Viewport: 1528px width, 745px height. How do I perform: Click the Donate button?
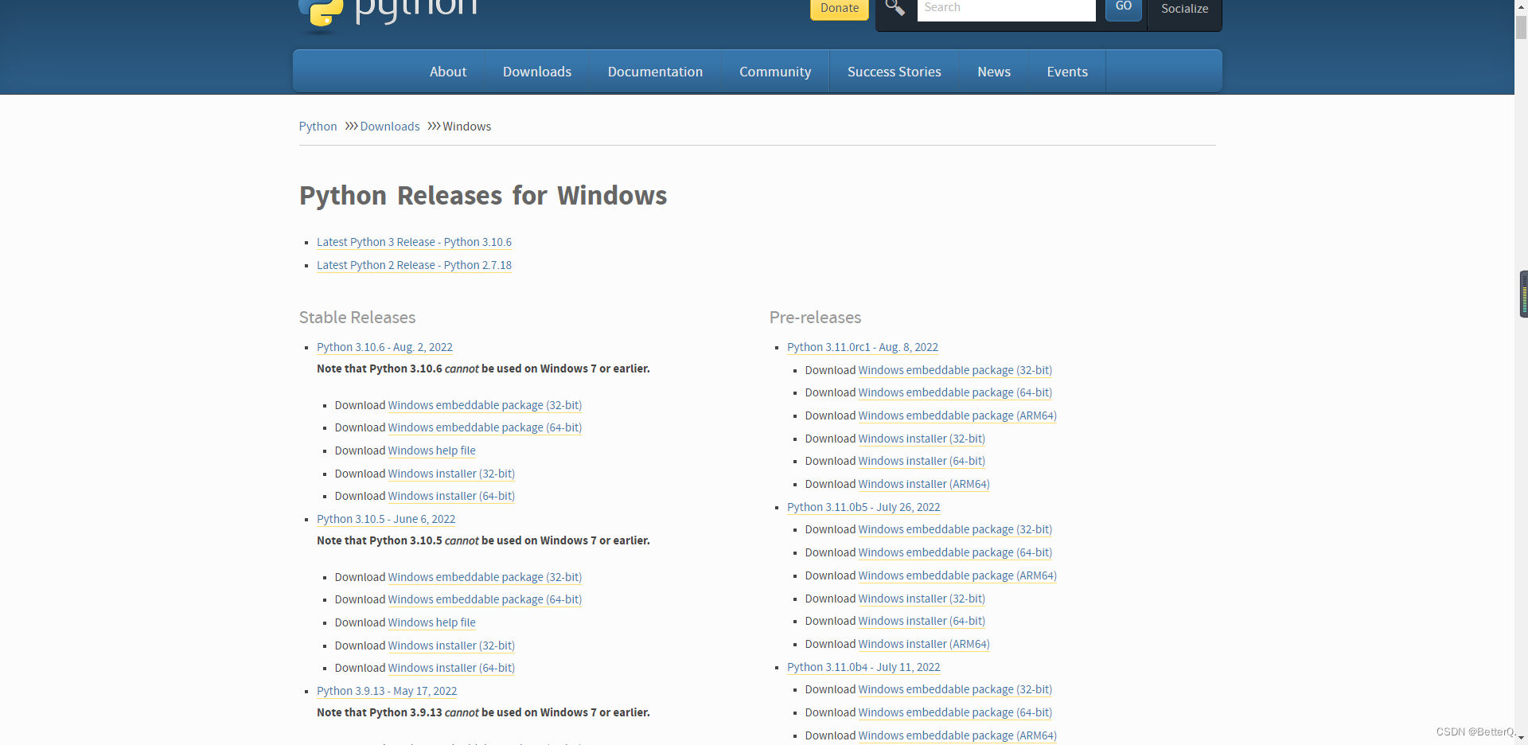(840, 9)
